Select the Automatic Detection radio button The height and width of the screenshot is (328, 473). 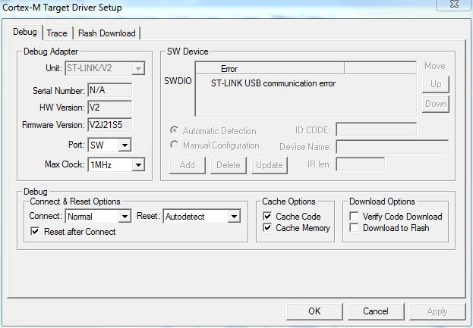coord(175,131)
